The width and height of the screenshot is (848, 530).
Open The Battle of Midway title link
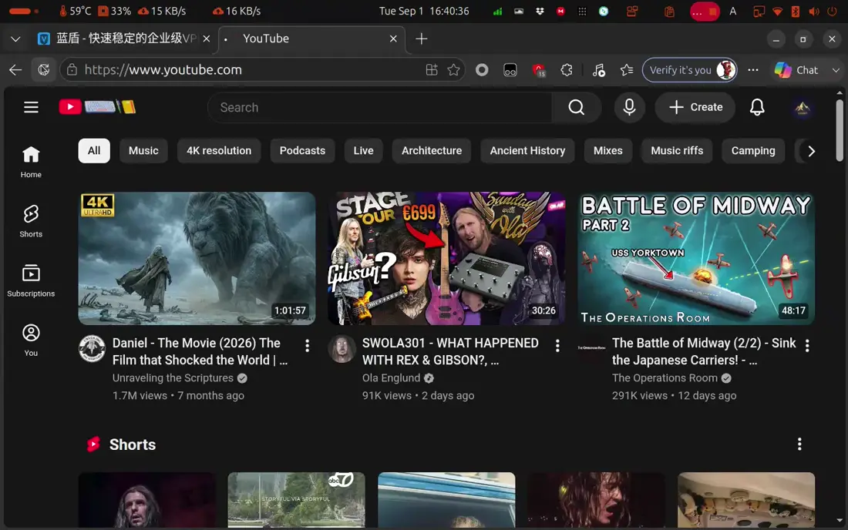(x=704, y=351)
